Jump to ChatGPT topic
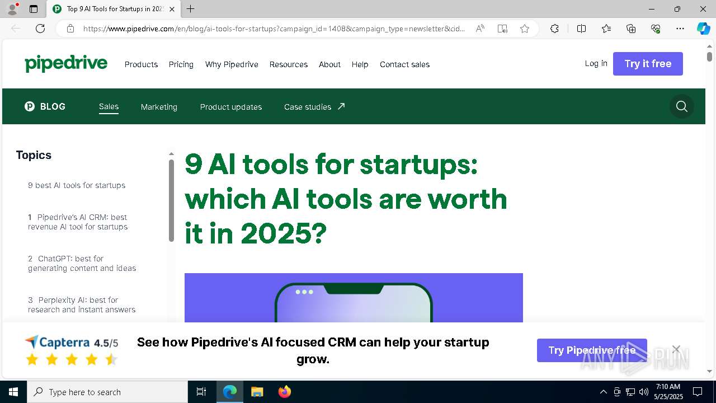 pos(82,263)
